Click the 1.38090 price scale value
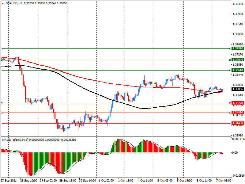 (x=238, y=34)
